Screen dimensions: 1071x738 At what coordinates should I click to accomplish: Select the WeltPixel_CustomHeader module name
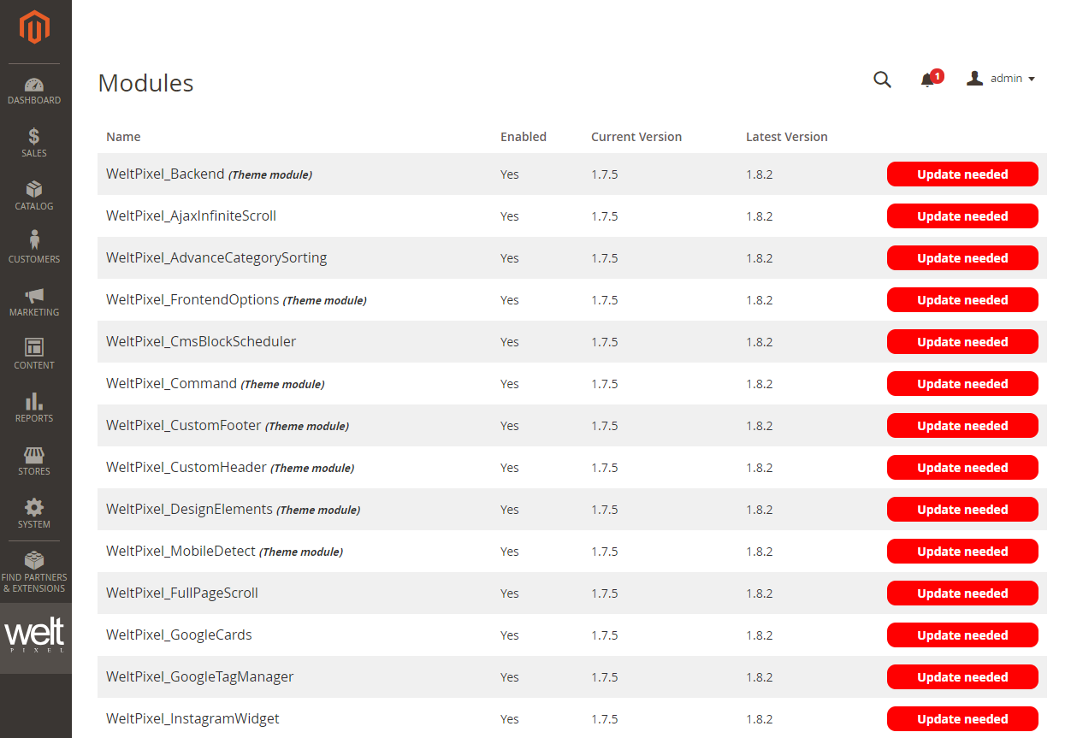coord(186,467)
